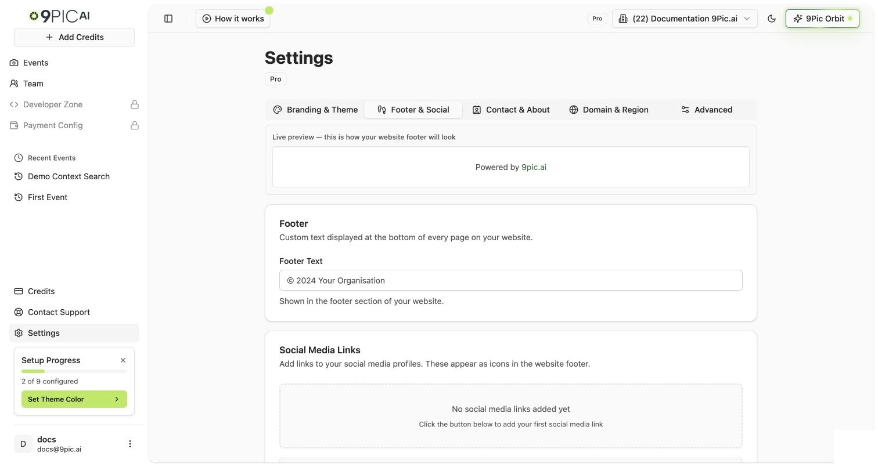This screenshot has width=878, height=467.
Task: Switch to dark mode moon icon
Action: point(772,19)
